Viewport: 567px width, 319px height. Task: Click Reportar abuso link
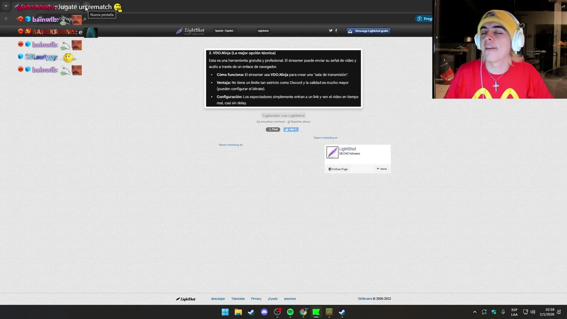(299, 122)
